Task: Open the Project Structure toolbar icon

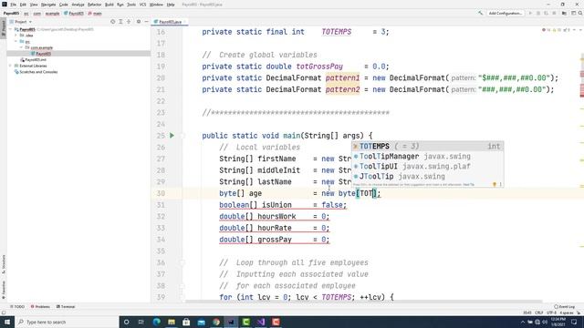Action: click(564, 13)
